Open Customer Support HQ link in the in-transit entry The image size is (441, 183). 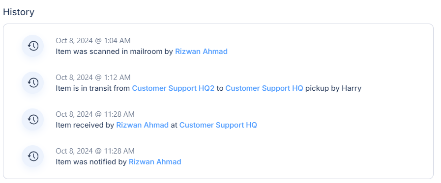265,88
